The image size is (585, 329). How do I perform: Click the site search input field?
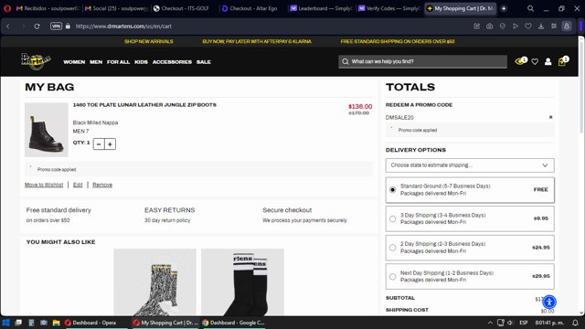pos(422,61)
